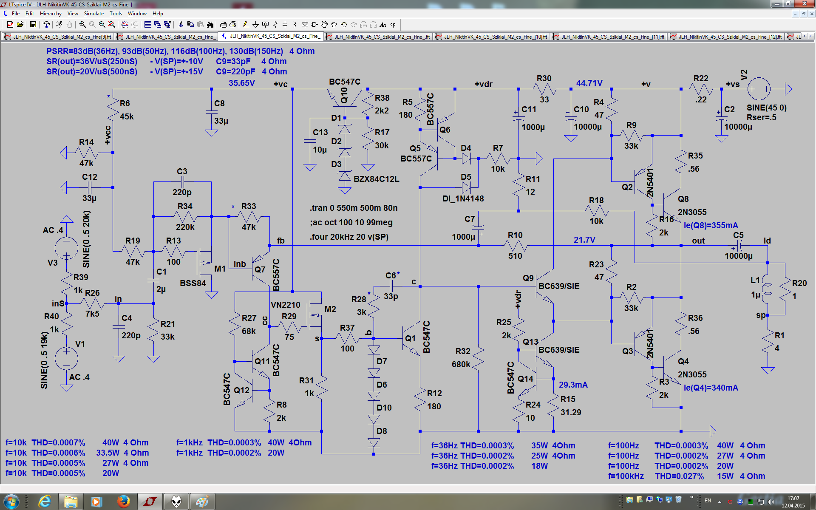Zoom to fit with the crossed magnifier icon
The height and width of the screenshot is (510, 816).
[111, 25]
